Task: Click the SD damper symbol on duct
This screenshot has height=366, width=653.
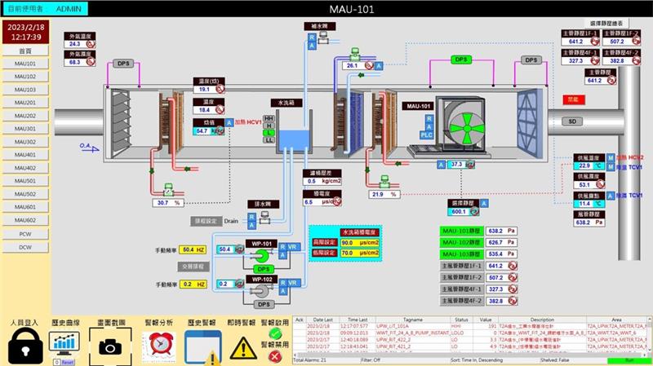Action: tap(572, 121)
